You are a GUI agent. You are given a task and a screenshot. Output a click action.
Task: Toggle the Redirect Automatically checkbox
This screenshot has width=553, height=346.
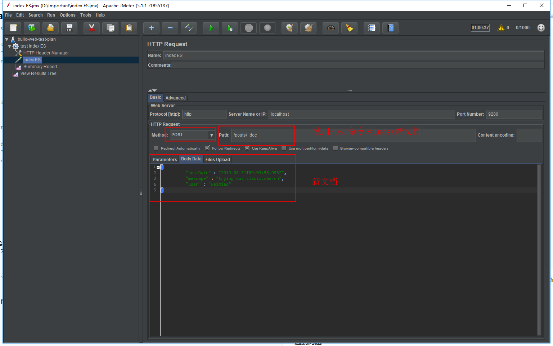click(156, 148)
